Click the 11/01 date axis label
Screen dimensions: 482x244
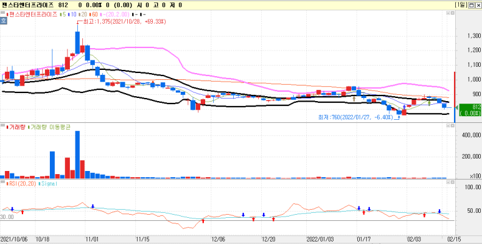(x=92, y=239)
